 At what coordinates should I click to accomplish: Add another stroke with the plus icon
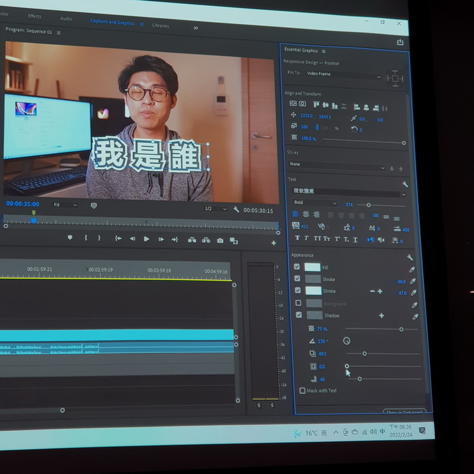point(380,292)
